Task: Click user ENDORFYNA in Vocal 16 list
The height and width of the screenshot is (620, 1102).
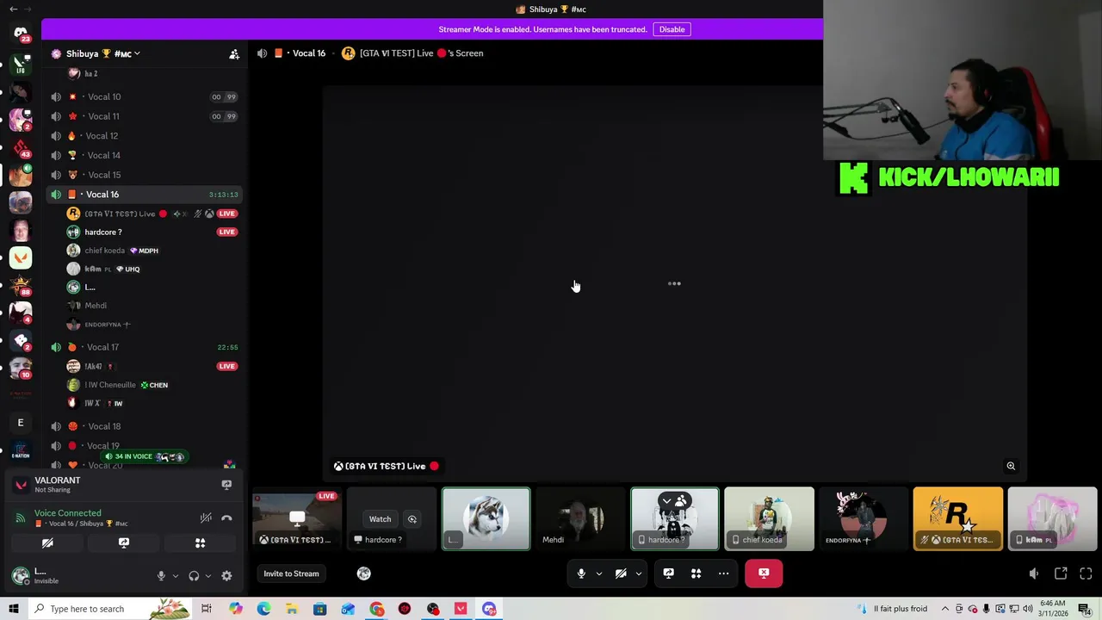Action: (152, 325)
